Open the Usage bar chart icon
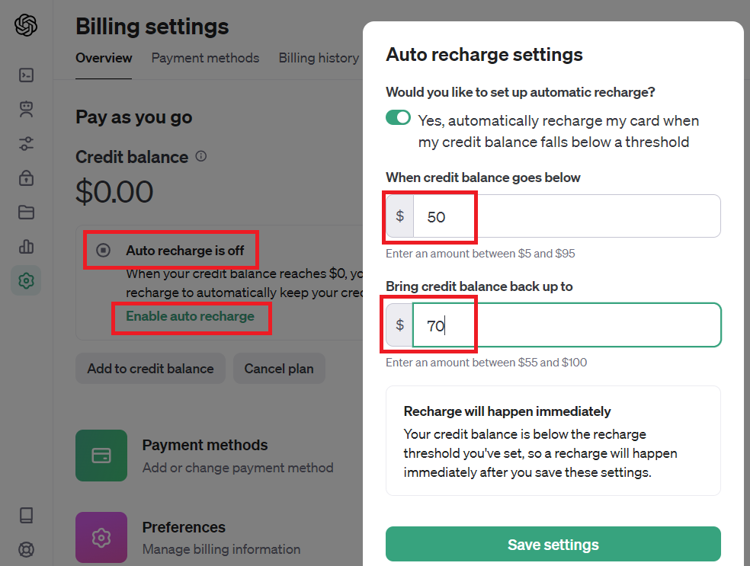The width and height of the screenshot is (750, 566). (x=26, y=247)
